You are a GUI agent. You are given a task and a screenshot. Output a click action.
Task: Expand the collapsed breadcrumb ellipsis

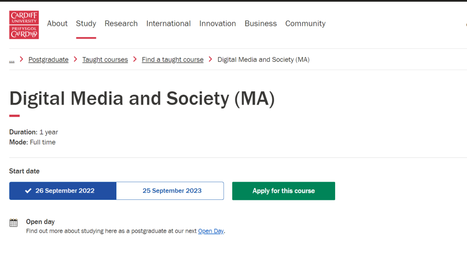point(12,60)
